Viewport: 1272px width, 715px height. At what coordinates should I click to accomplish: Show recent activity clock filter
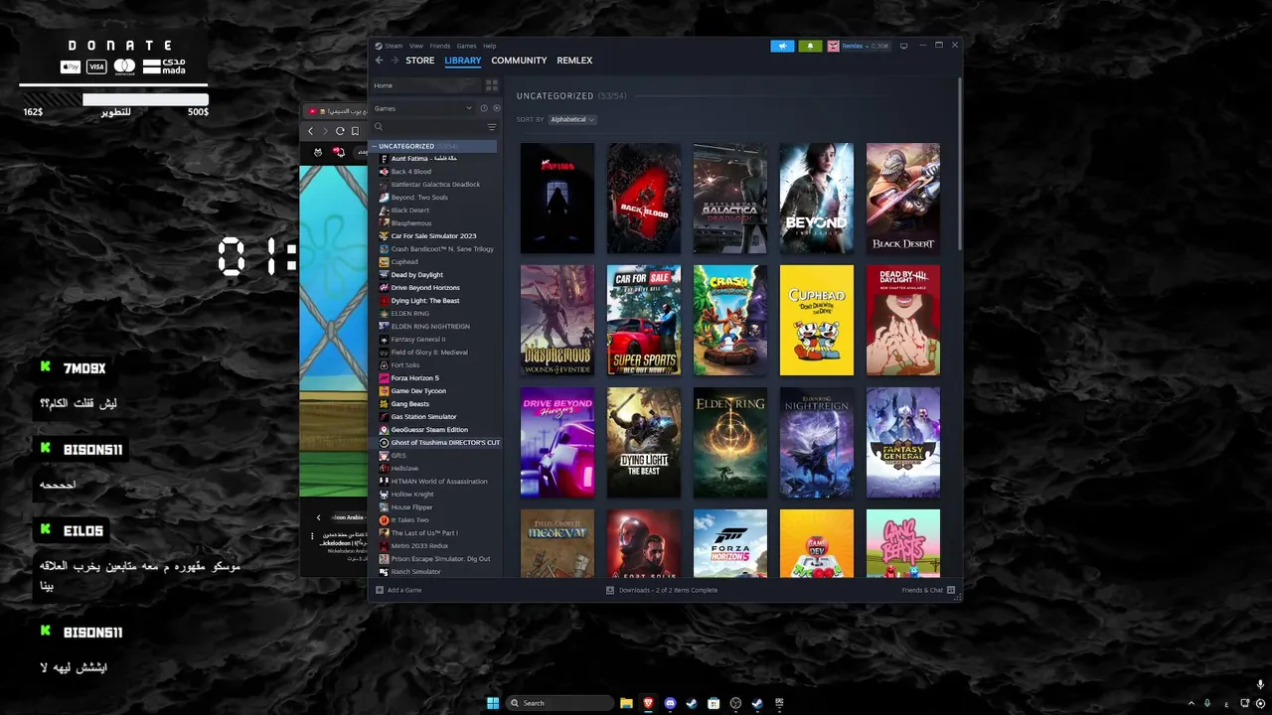(484, 108)
